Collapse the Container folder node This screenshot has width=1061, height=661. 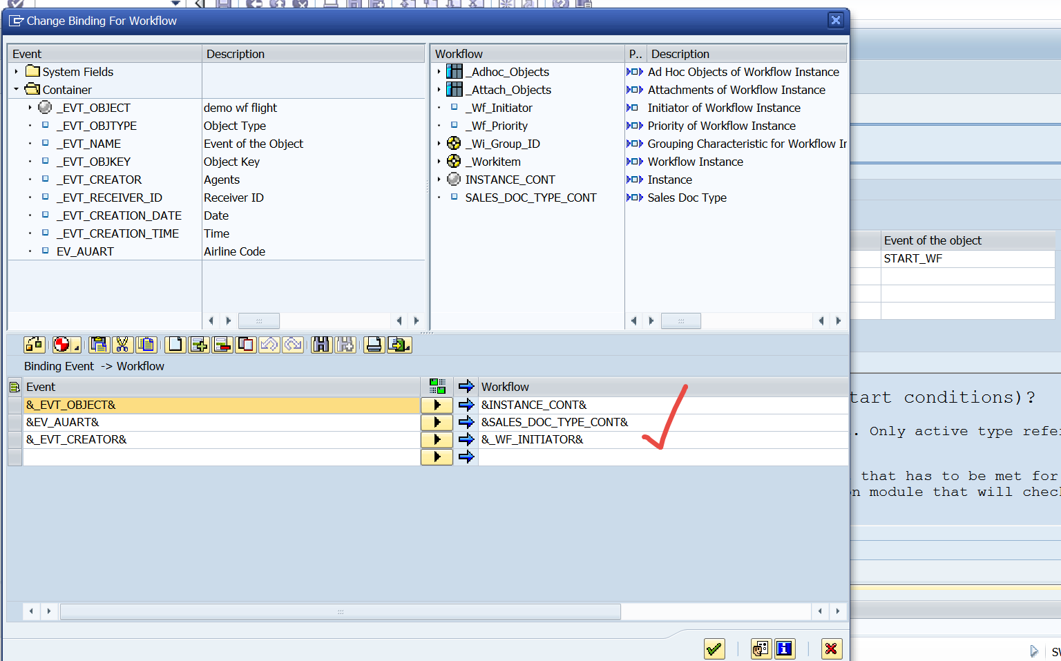(x=17, y=90)
